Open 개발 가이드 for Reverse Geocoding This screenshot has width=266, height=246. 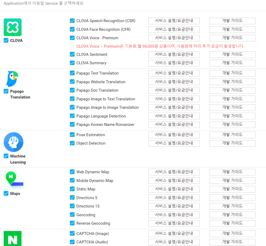coord(232,223)
